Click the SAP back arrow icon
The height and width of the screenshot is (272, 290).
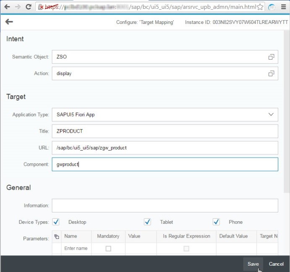(x=9, y=22)
